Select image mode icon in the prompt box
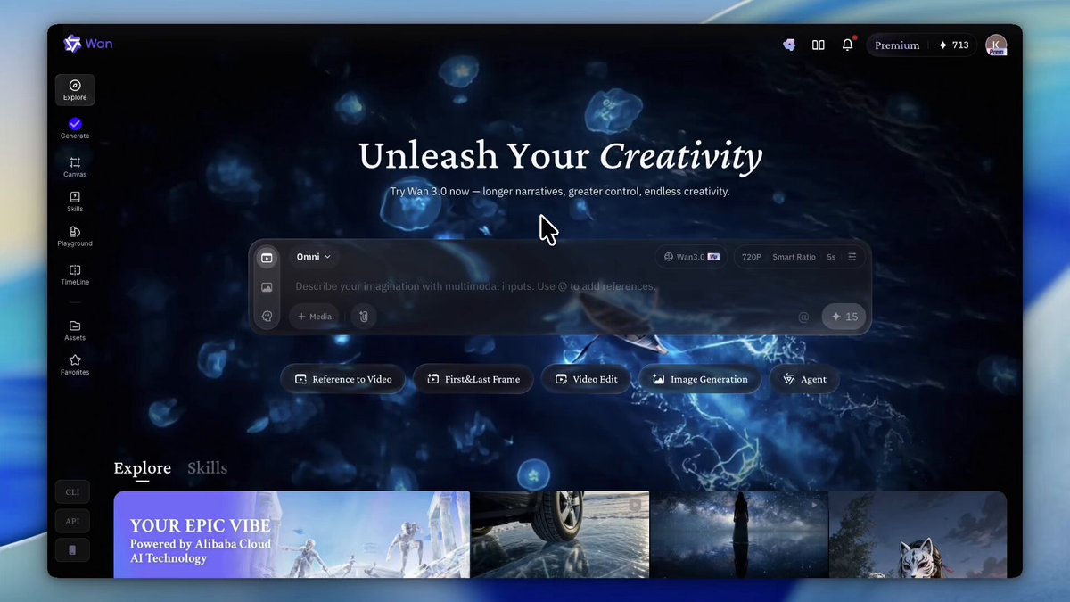Viewport: 1070px width, 602px height. 267,287
